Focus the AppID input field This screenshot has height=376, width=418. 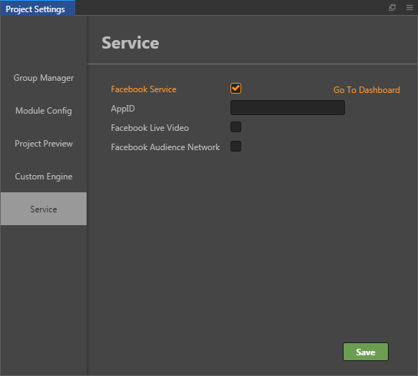[288, 107]
